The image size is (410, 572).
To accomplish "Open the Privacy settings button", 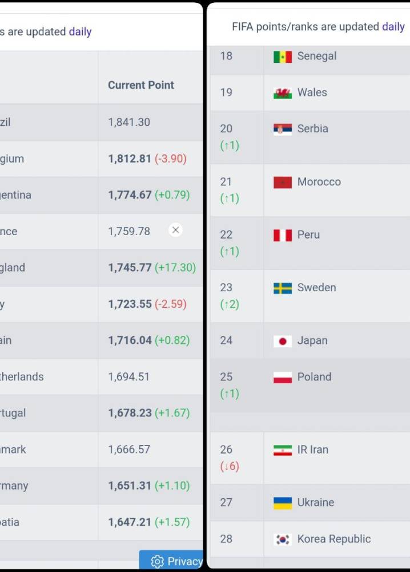I will tap(171, 561).
